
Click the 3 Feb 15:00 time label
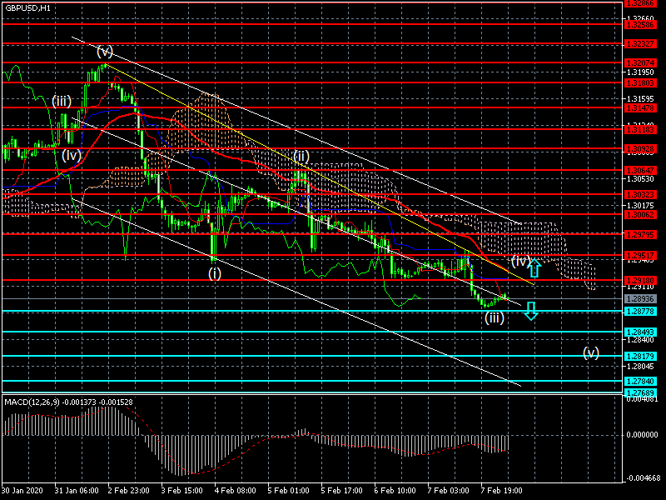tap(181, 490)
